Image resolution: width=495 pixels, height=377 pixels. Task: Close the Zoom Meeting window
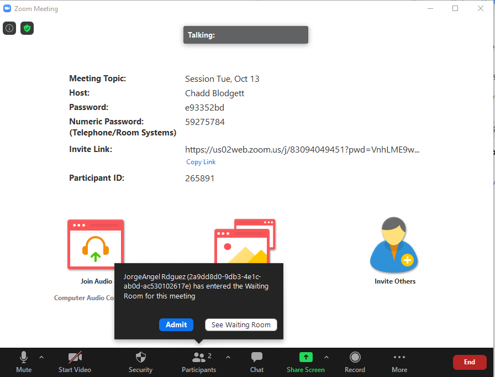(x=481, y=8)
